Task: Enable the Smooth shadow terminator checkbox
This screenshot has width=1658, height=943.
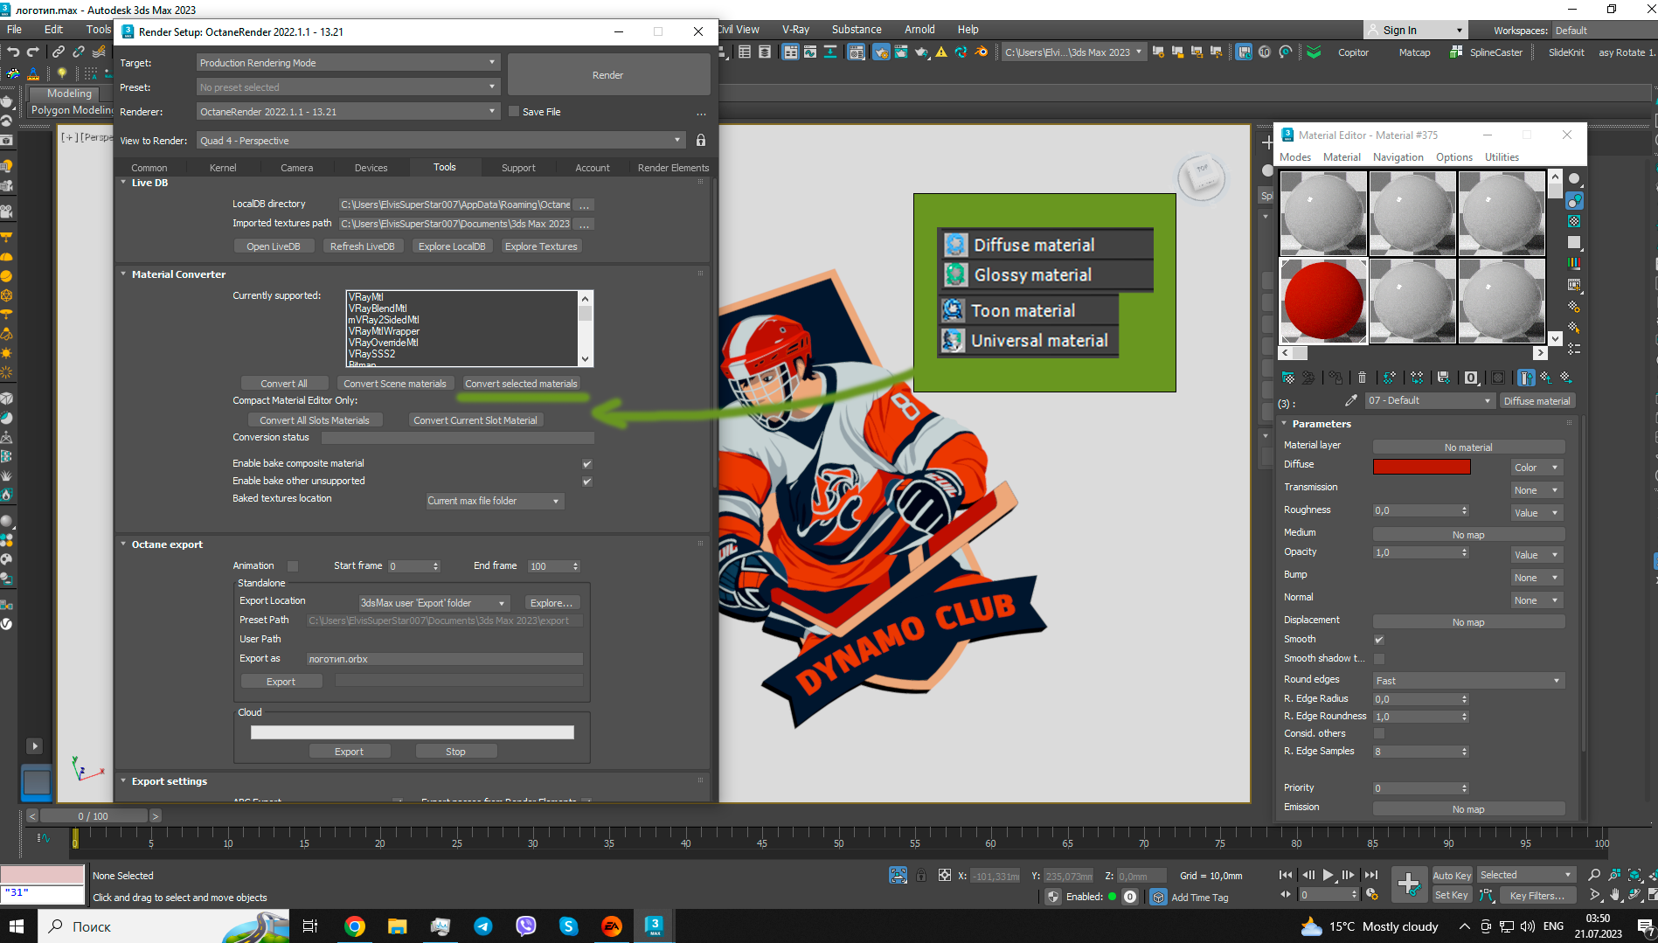Action: (1379, 659)
